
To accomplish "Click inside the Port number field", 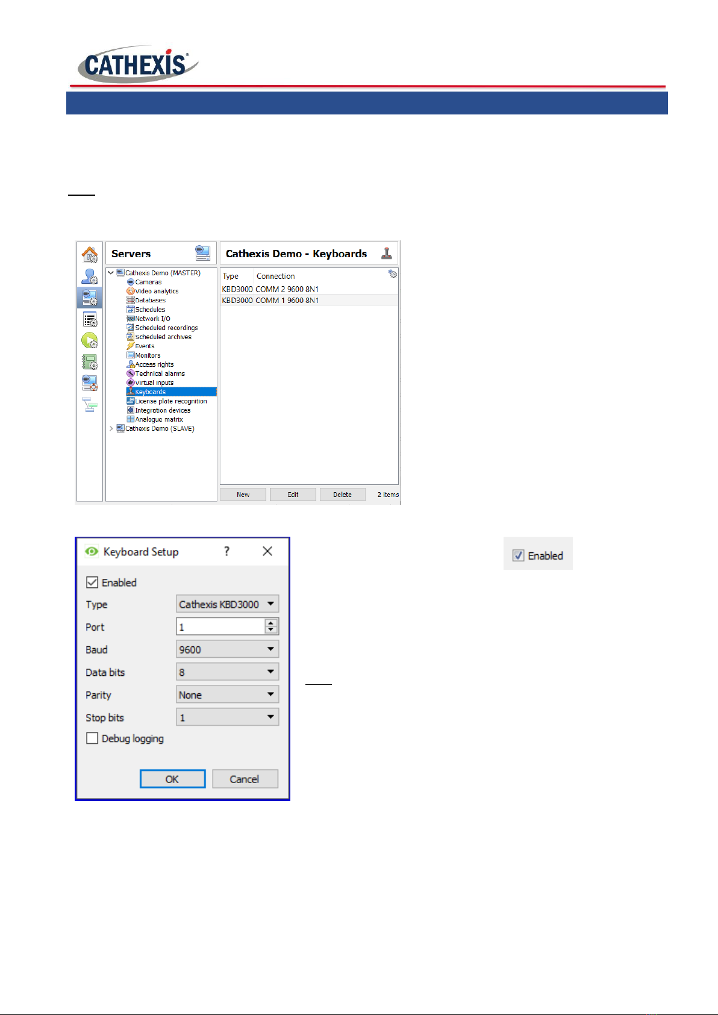I will [220, 626].
